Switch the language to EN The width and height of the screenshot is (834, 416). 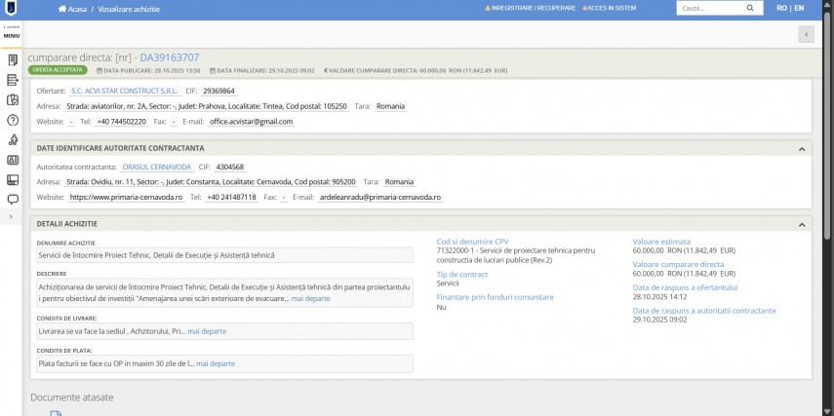[799, 8]
